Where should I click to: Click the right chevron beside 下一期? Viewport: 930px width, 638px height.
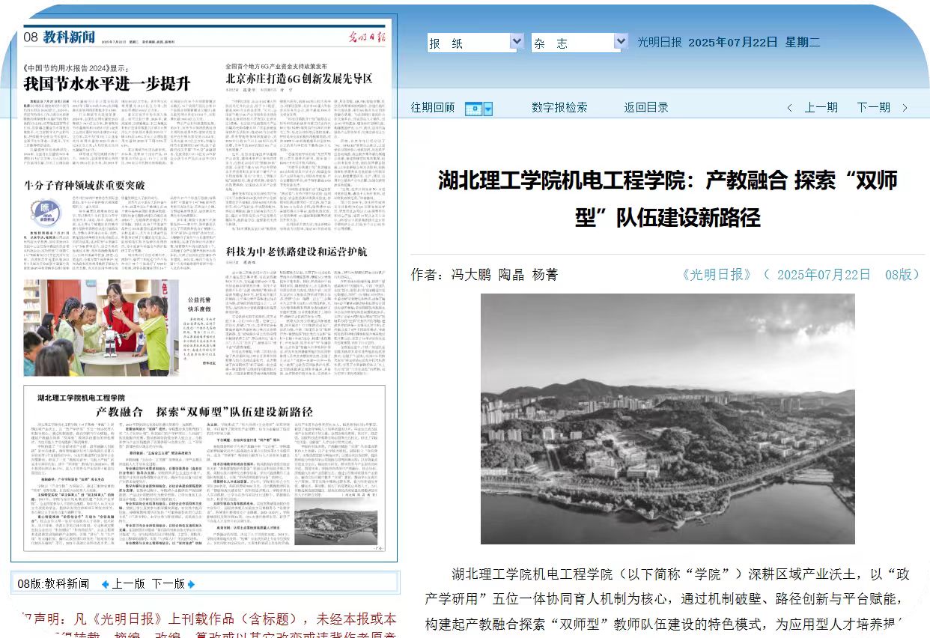pos(904,108)
